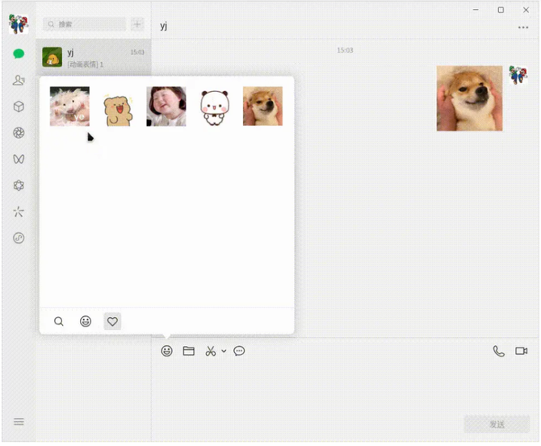Open Channels butterfly icon in the sidebar
The height and width of the screenshot is (446, 541).
click(19, 159)
